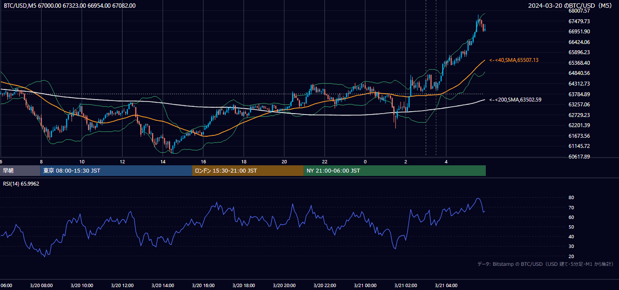Click the 40 SMA 65507.13 label
619x290 pixels.
point(514,60)
